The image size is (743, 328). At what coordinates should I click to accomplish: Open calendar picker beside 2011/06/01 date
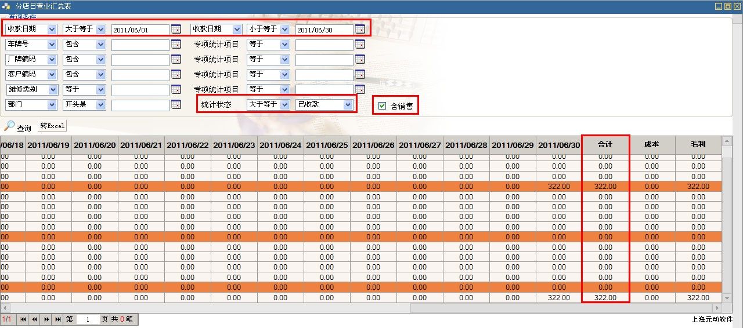click(176, 29)
